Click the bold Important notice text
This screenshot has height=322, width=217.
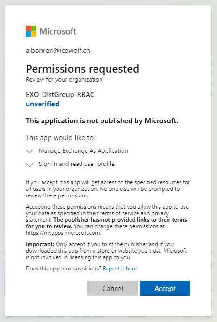pyautogui.click(x=40, y=244)
